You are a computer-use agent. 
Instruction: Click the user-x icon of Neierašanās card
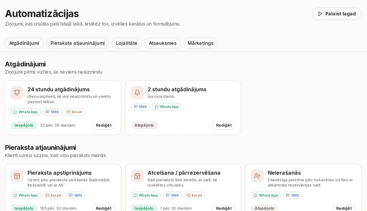pyautogui.click(x=258, y=176)
